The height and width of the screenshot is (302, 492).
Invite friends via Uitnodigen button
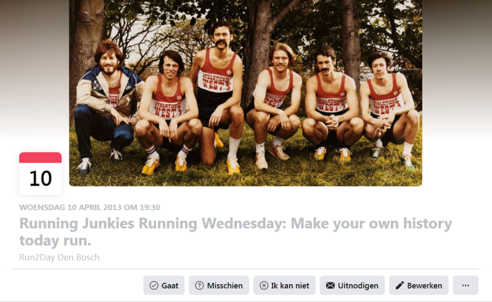tap(352, 285)
